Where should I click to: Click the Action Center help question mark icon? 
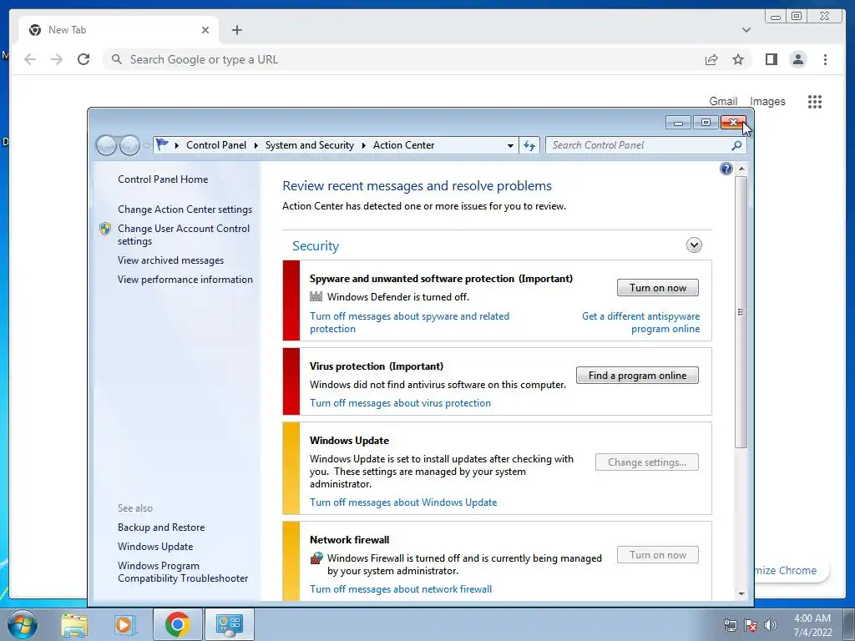(x=726, y=169)
